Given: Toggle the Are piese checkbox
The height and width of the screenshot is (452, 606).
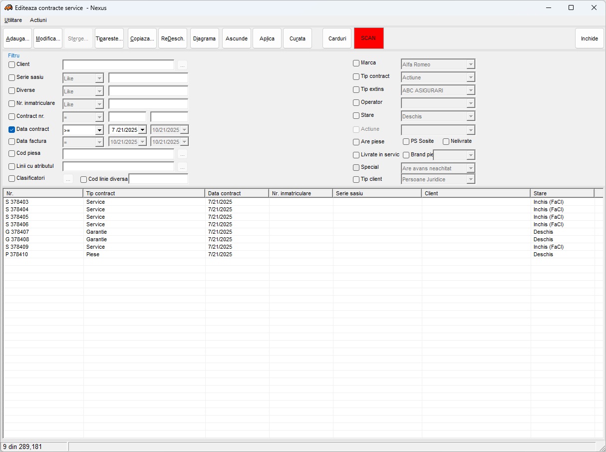Looking at the screenshot, I should click(356, 142).
